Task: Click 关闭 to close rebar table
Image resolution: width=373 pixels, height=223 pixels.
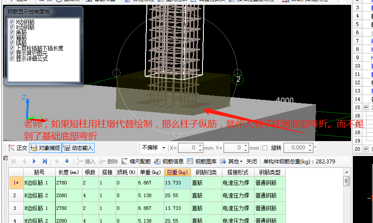Action: point(252,162)
